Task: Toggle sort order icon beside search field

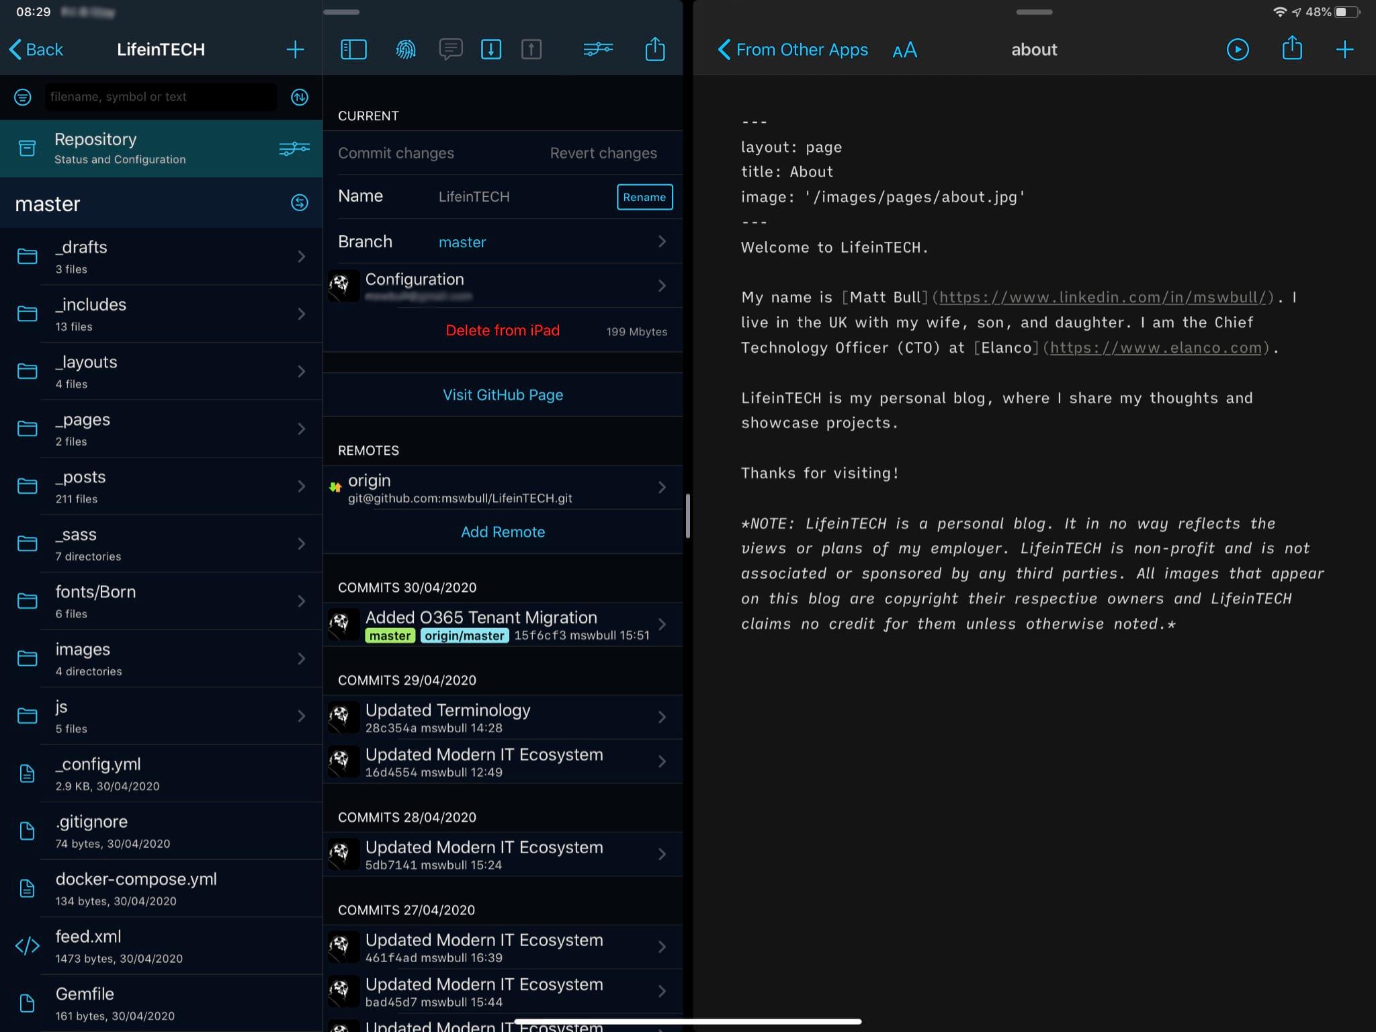Action: pyautogui.click(x=300, y=97)
